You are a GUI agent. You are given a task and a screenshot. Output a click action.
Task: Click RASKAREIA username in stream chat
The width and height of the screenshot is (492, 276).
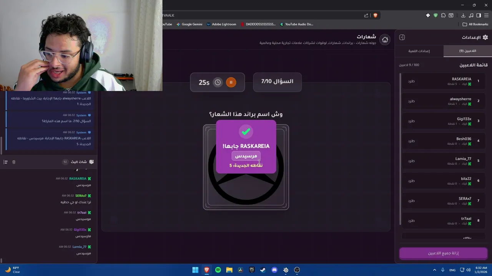tap(78, 179)
